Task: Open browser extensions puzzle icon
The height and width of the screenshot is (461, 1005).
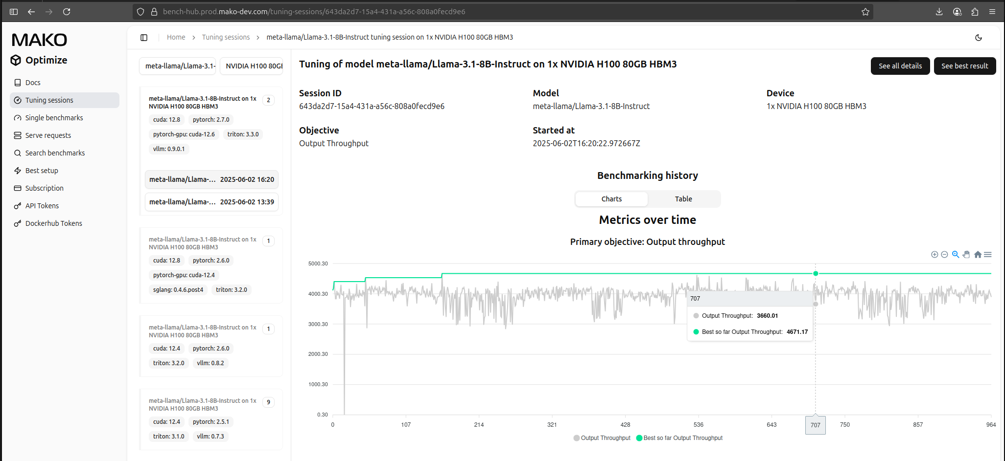Action: (975, 12)
